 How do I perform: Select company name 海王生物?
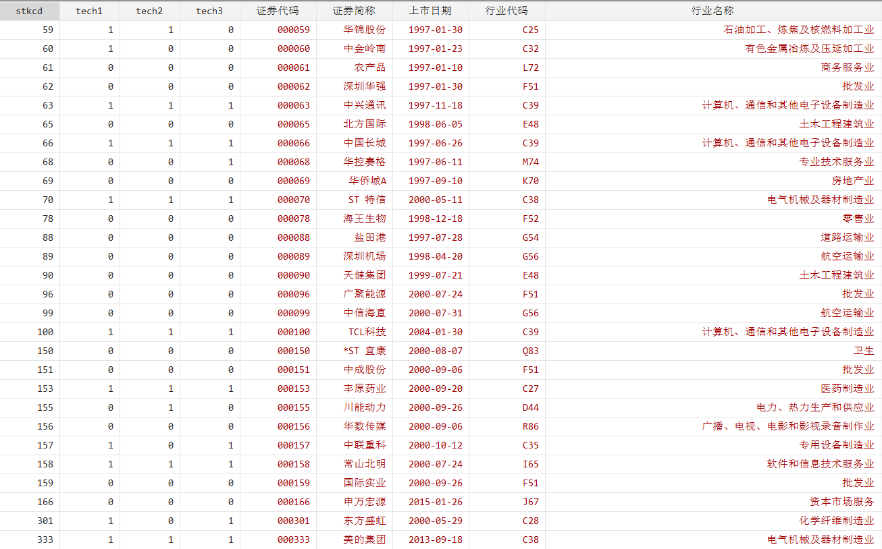[365, 219]
